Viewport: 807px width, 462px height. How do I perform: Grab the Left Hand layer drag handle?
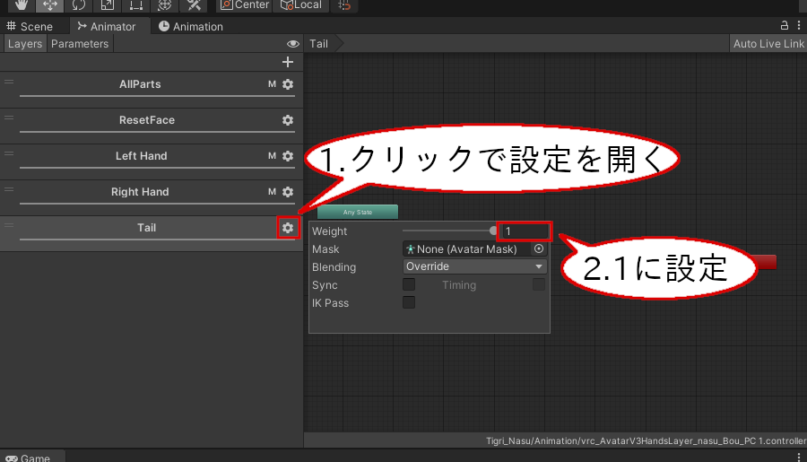(9, 153)
